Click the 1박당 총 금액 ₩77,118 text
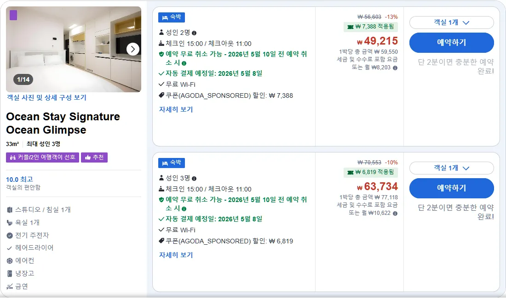 368,197
